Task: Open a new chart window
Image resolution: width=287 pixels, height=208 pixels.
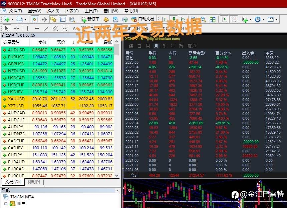Action: [6, 19]
